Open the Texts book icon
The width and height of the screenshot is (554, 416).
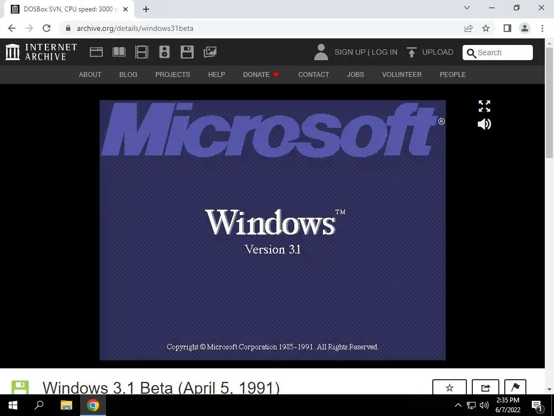click(118, 52)
